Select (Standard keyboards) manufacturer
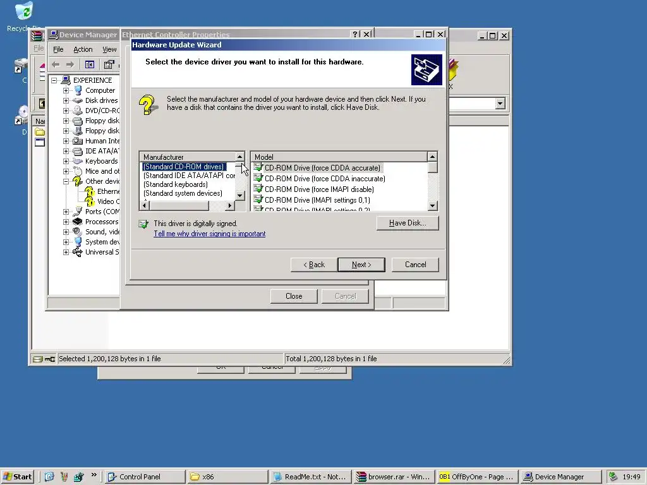Viewport: 647px width, 485px height. click(176, 184)
